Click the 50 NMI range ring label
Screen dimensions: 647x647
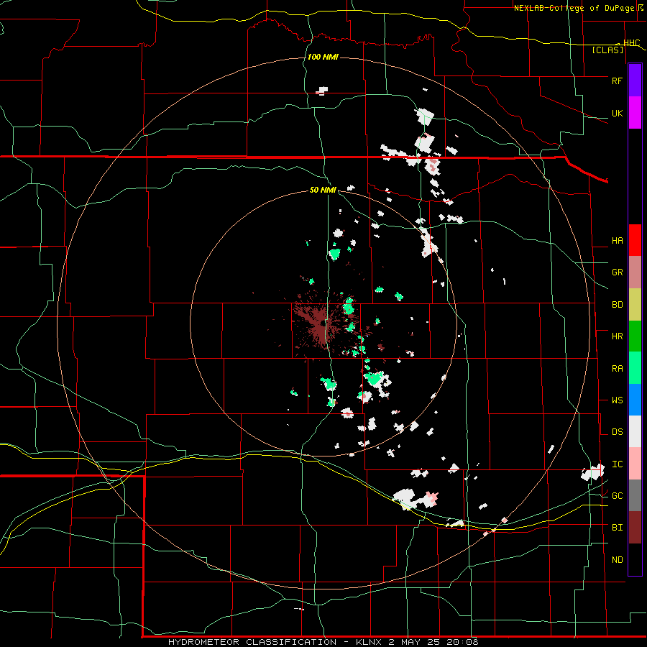coord(323,190)
